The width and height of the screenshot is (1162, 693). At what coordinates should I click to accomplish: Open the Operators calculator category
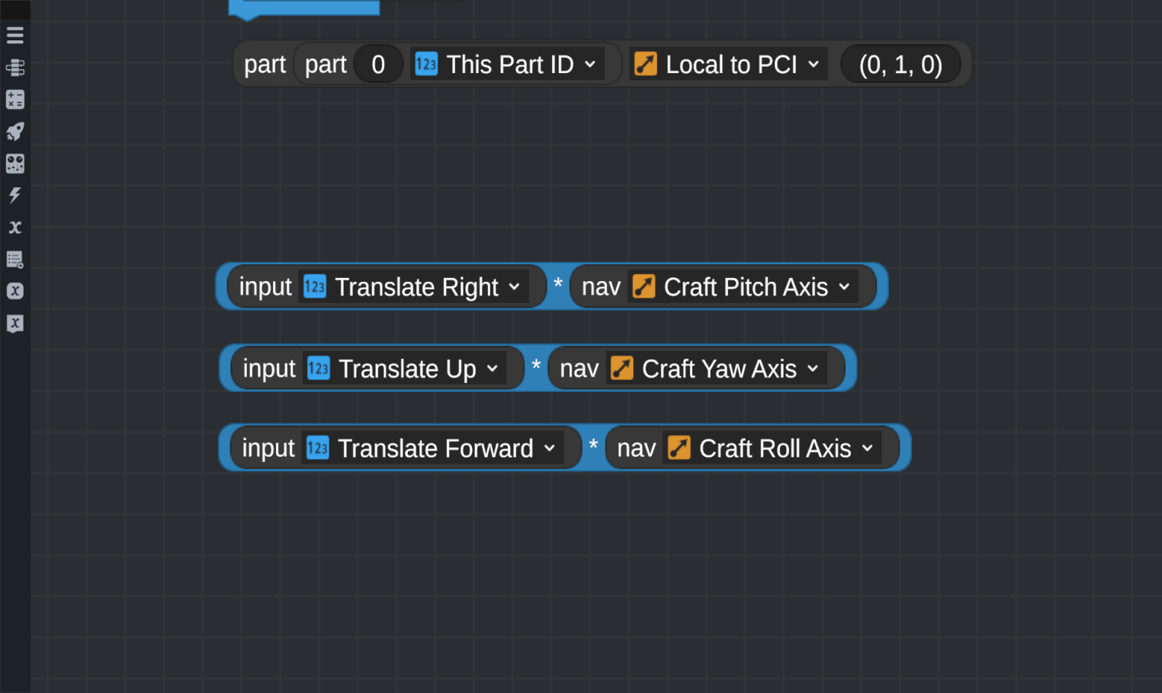coord(15,99)
